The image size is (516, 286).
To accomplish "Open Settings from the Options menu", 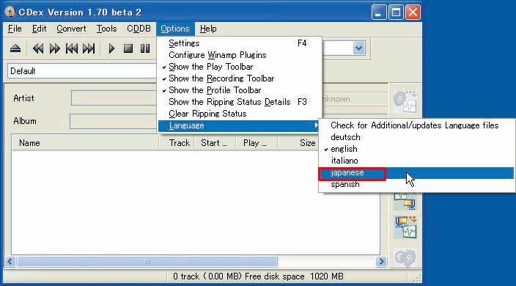I will 239,43.
